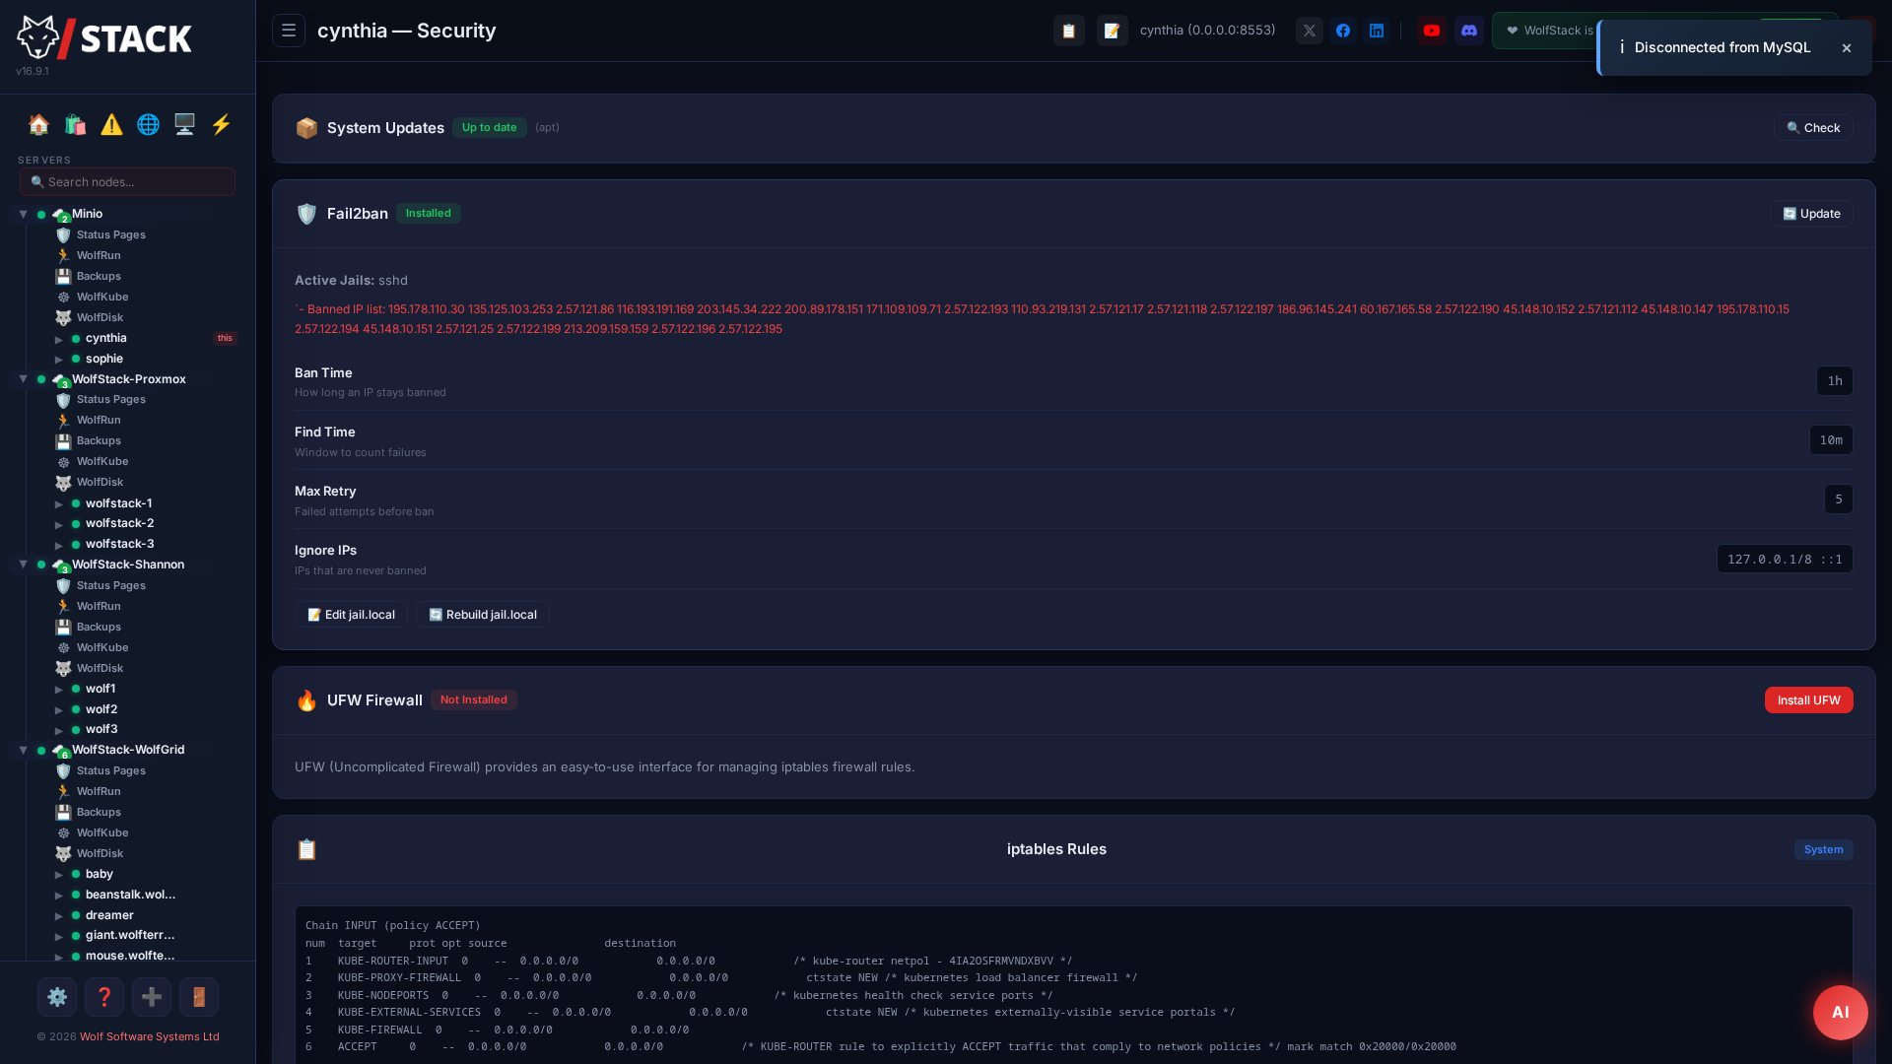Click the iptables Rules clipboard icon

(x=306, y=849)
